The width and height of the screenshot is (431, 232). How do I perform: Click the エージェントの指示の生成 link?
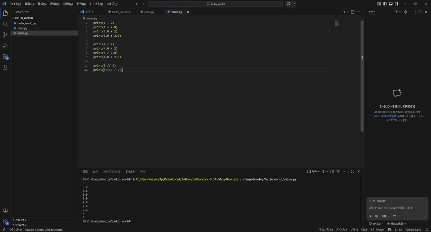coord(383,116)
